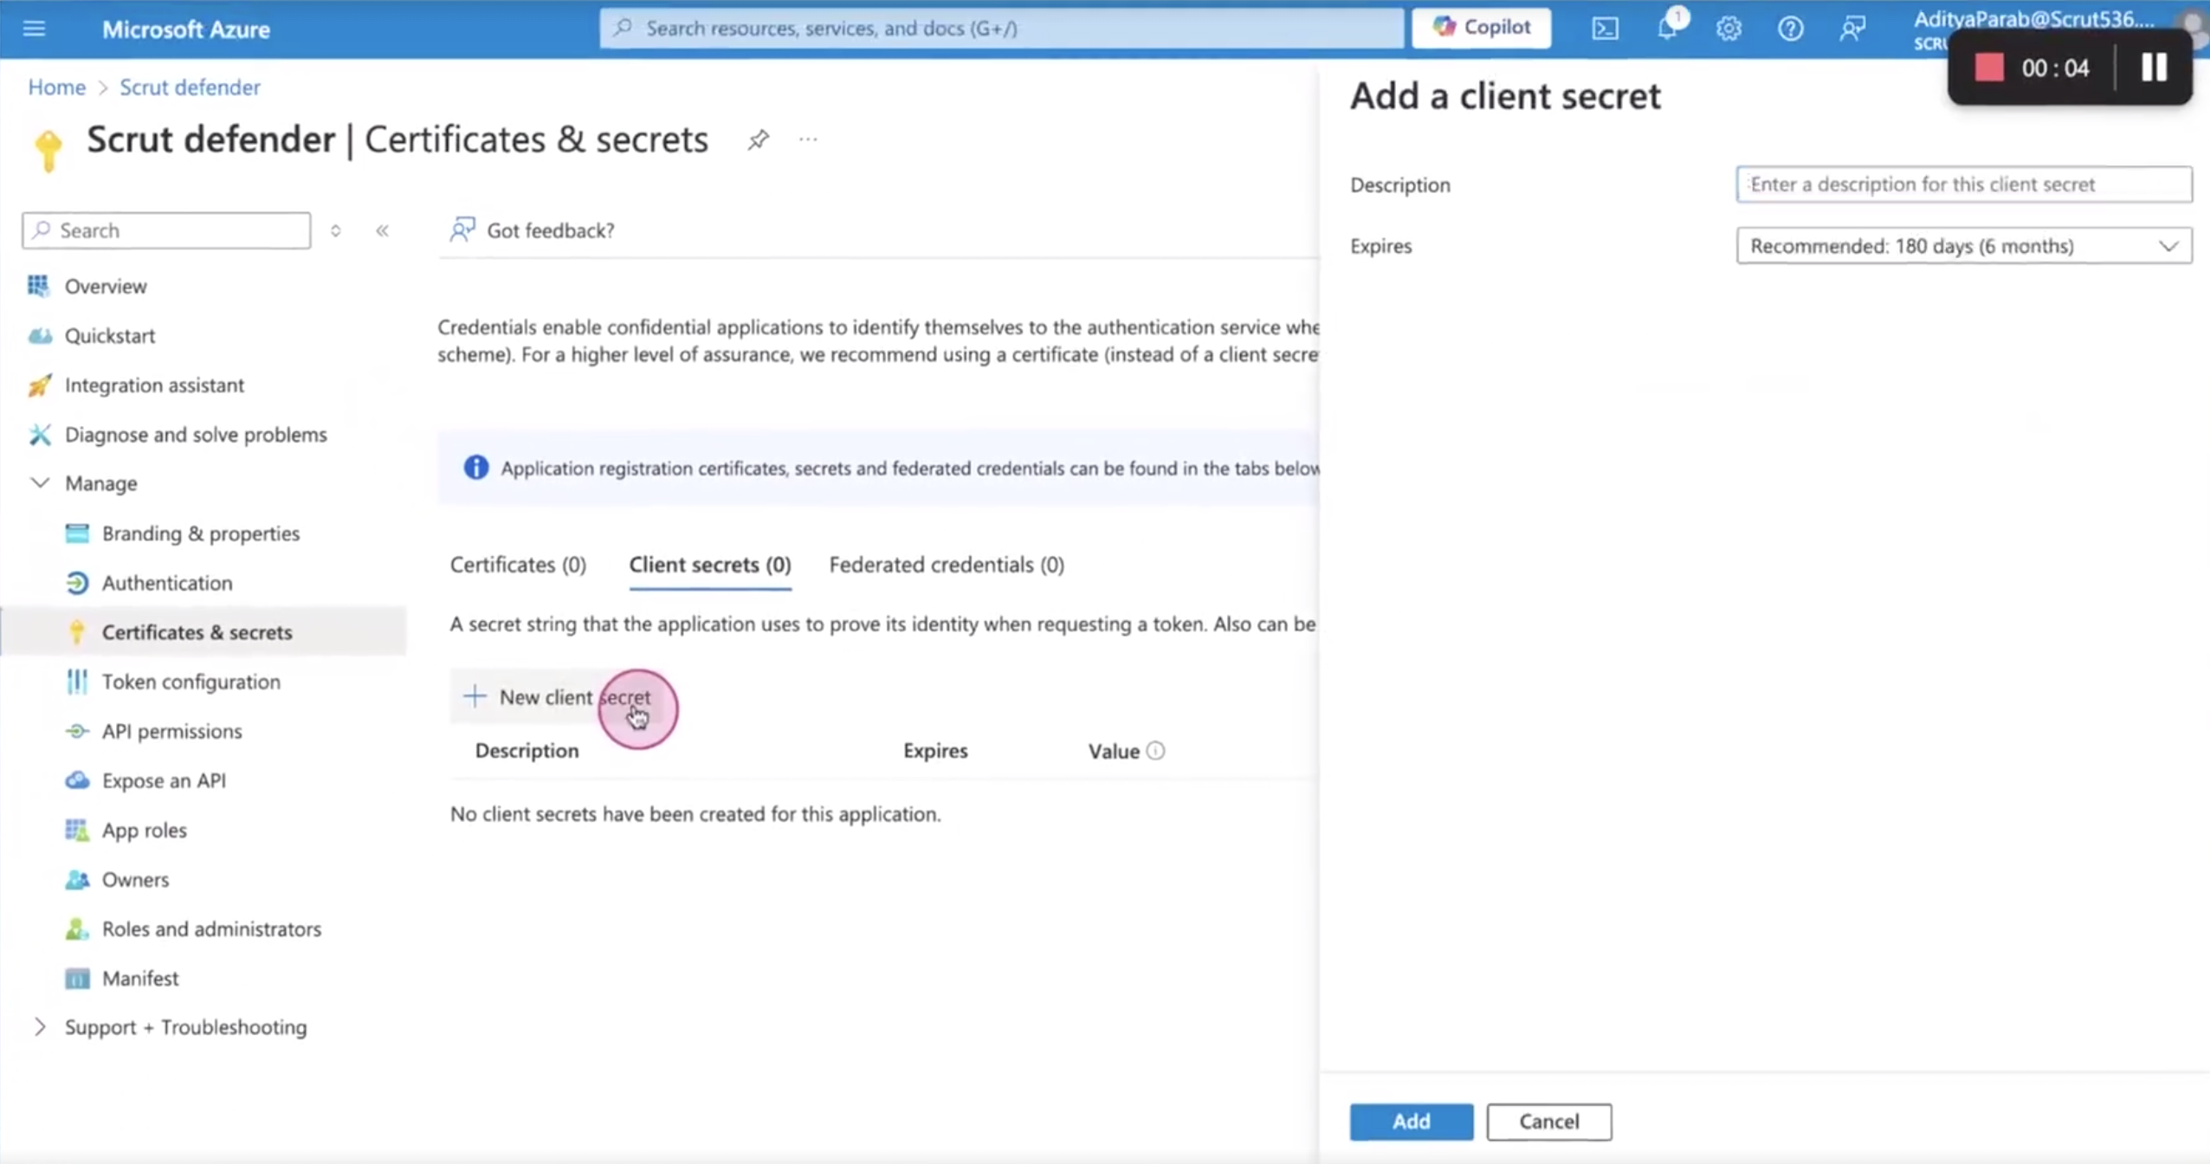
Task: Open the help question mark icon
Action: coord(1790,29)
